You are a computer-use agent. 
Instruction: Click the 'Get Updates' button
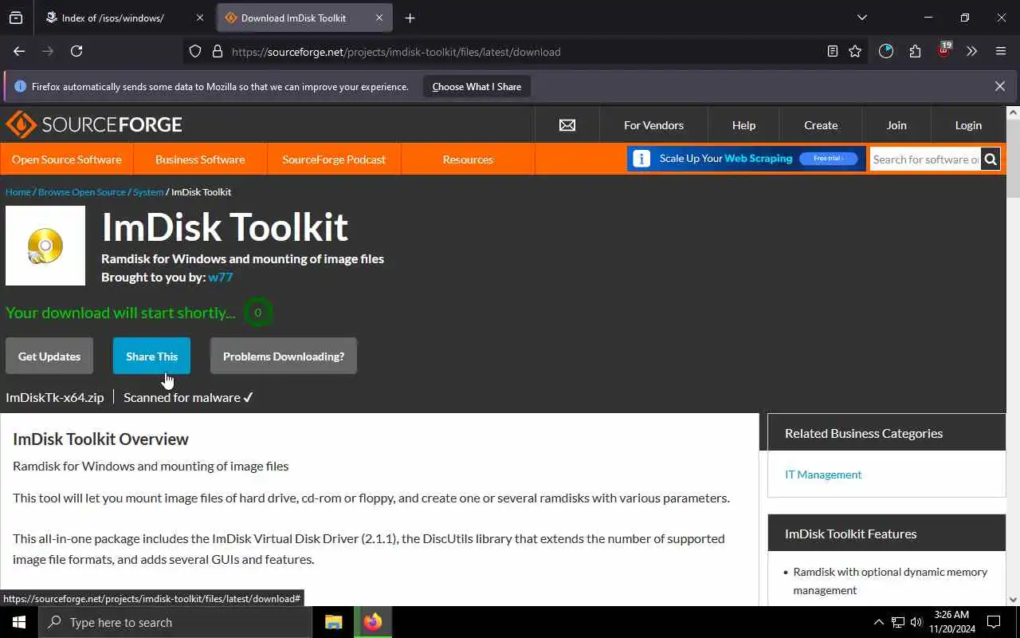49,356
